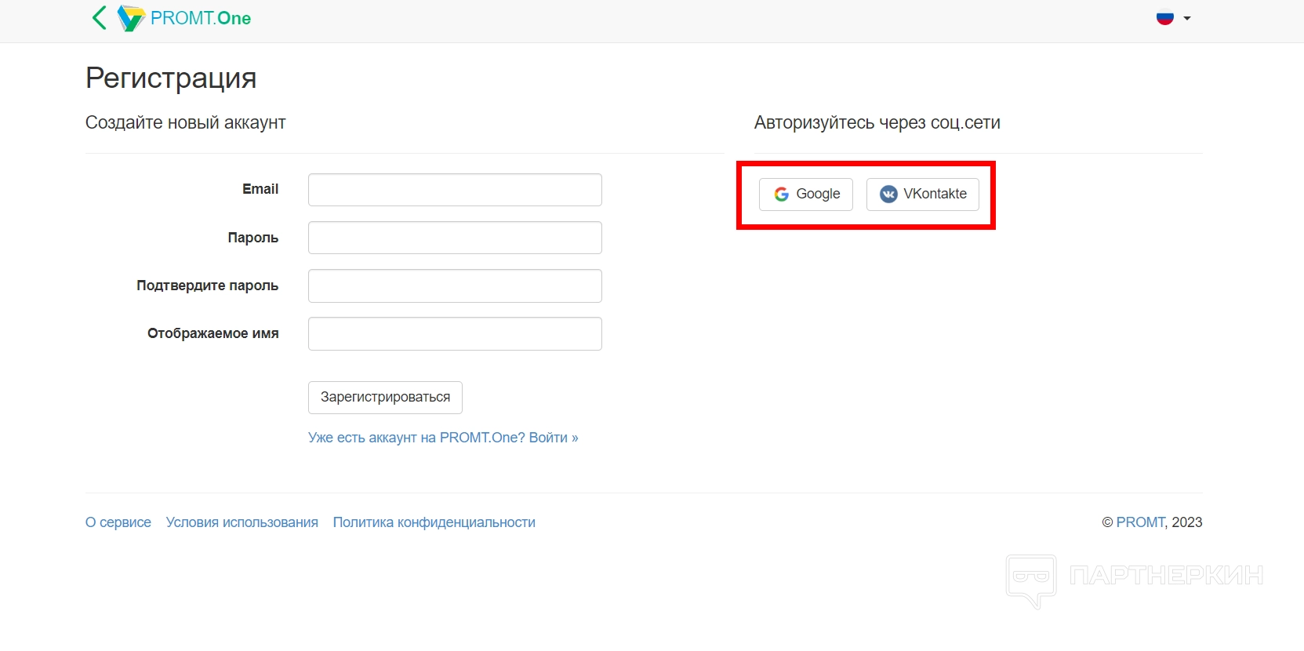The height and width of the screenshot is (651, 1304).
Task: Click the PROMT.One multicolor logo icon
Action: pyautogui.click(x=131, y=18)
